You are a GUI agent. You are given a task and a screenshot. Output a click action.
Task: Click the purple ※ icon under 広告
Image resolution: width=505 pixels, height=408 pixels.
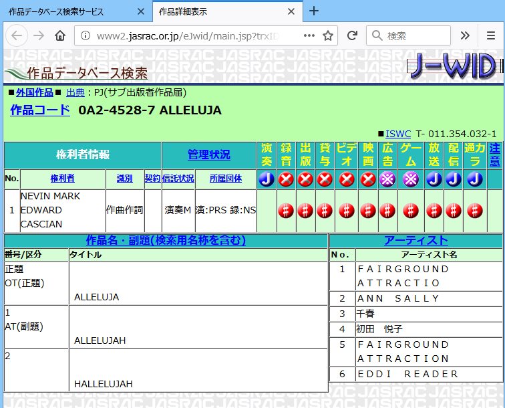[x=387, y=179]
